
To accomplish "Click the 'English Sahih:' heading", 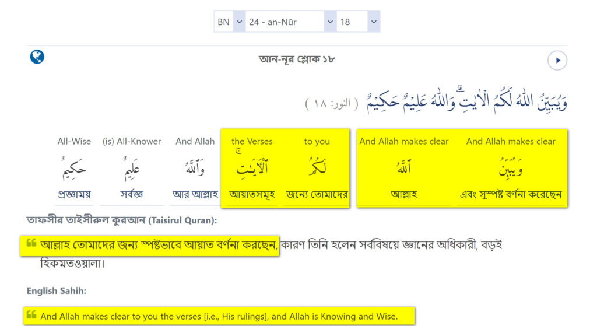I will [x=57, y=290].
